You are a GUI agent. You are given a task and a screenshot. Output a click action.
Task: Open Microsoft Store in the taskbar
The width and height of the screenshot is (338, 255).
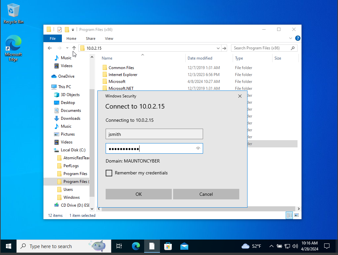(x=168, y=246)
